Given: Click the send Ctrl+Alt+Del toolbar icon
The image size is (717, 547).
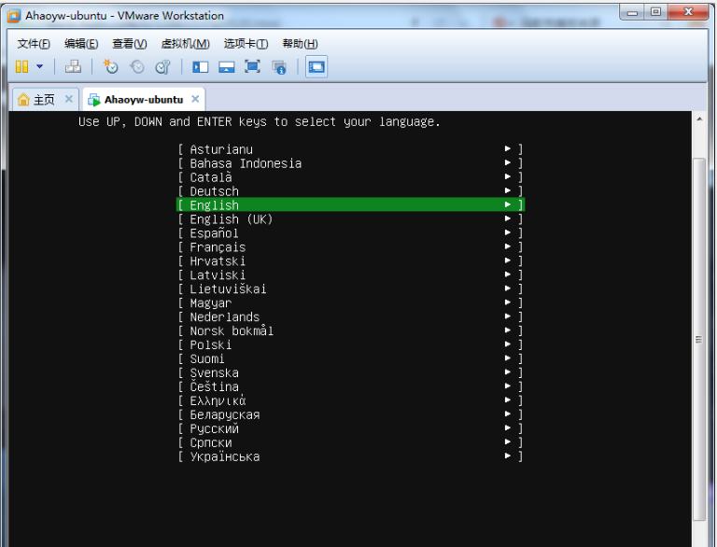Looking at the screenshot, I should tap(74, 66).
